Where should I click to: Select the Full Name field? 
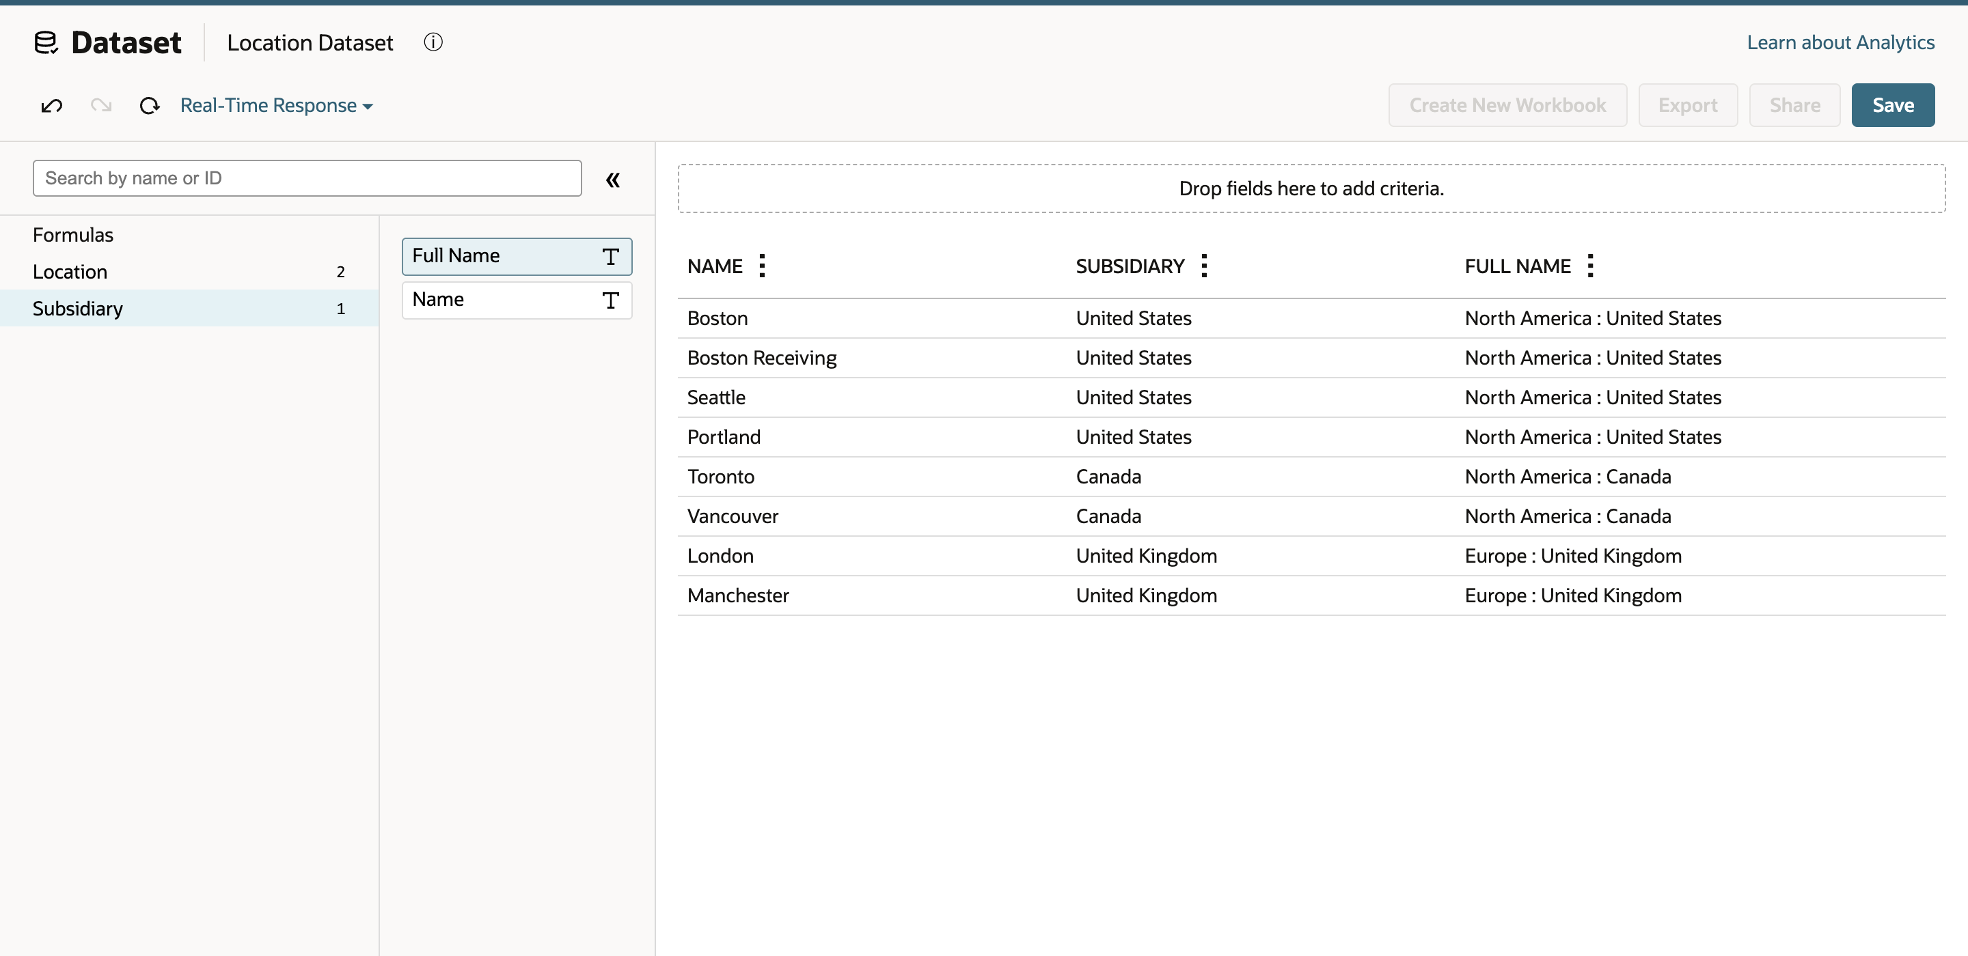(x=517, y=257)
